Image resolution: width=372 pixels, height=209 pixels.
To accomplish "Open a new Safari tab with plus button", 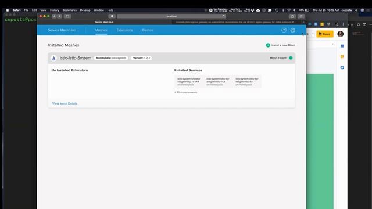I will pos(303,22).
